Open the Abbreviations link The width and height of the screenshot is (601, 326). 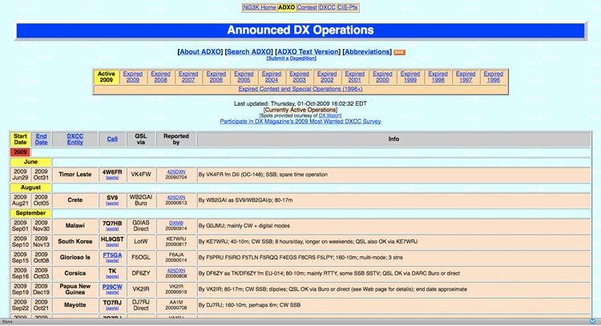pyautogui.click(x=367, y=52)
